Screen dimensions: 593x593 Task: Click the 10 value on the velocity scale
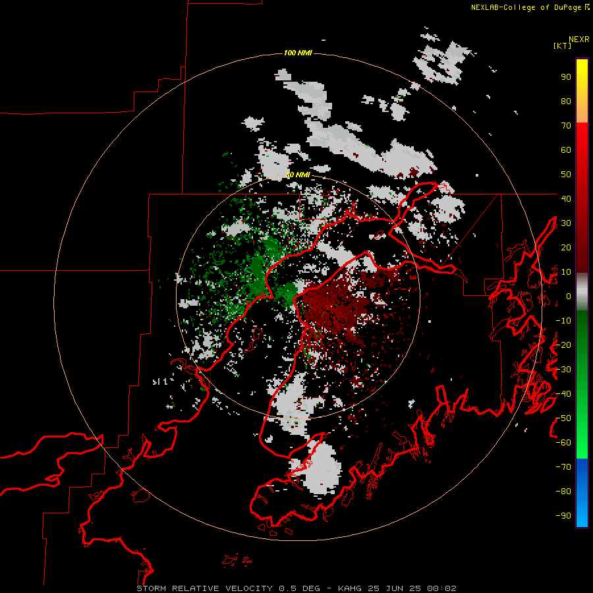point(566,272)
